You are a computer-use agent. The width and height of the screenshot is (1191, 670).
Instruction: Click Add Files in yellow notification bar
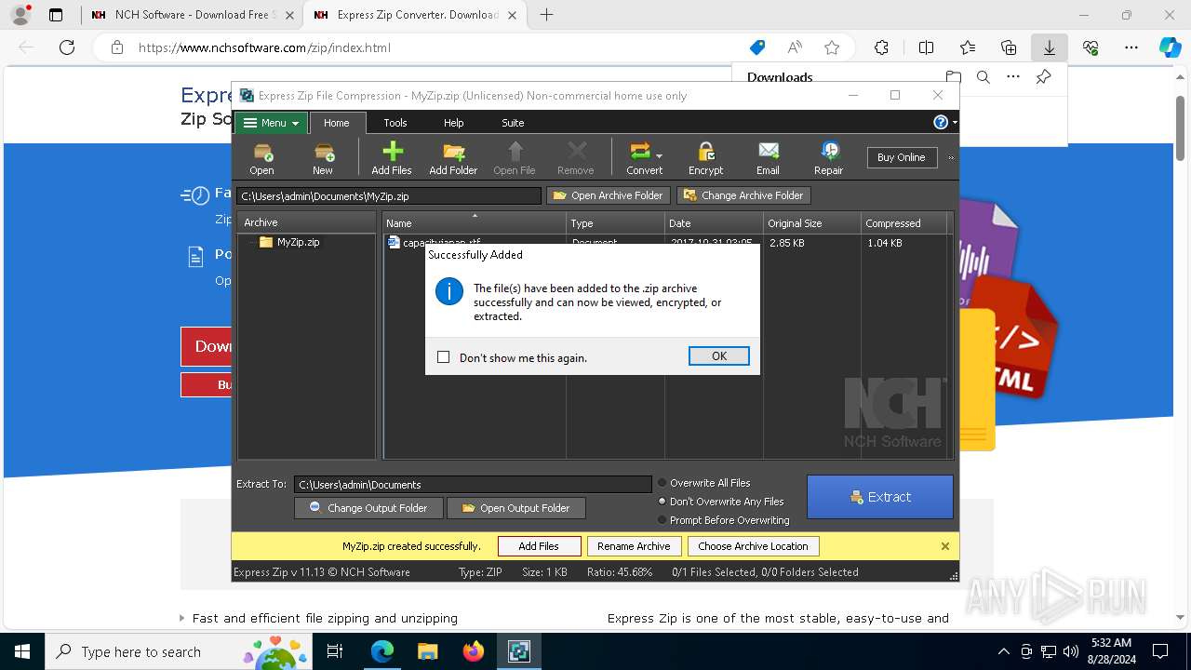pos(539,546)
